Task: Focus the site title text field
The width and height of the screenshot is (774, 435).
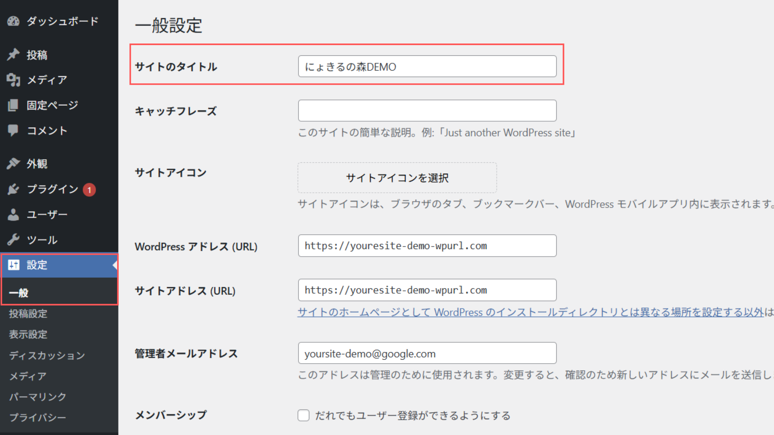Action: (x=427, y=66)
